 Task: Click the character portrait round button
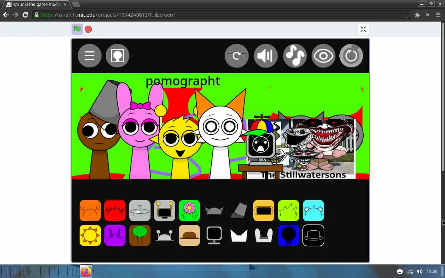click(118, 56)
